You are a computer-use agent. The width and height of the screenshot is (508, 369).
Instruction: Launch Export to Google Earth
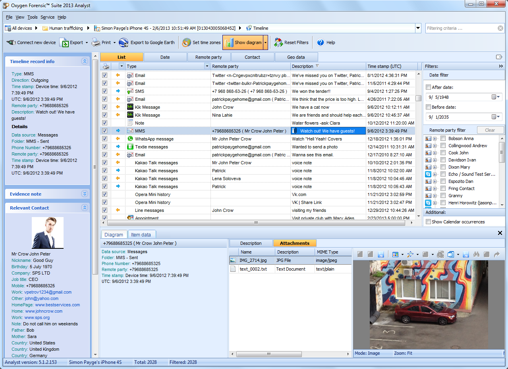[x=147, y=42]
